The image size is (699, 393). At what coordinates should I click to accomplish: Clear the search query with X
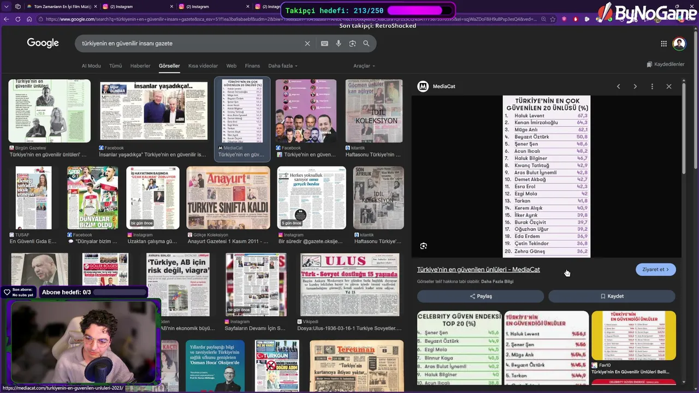(x=307, y=43)
